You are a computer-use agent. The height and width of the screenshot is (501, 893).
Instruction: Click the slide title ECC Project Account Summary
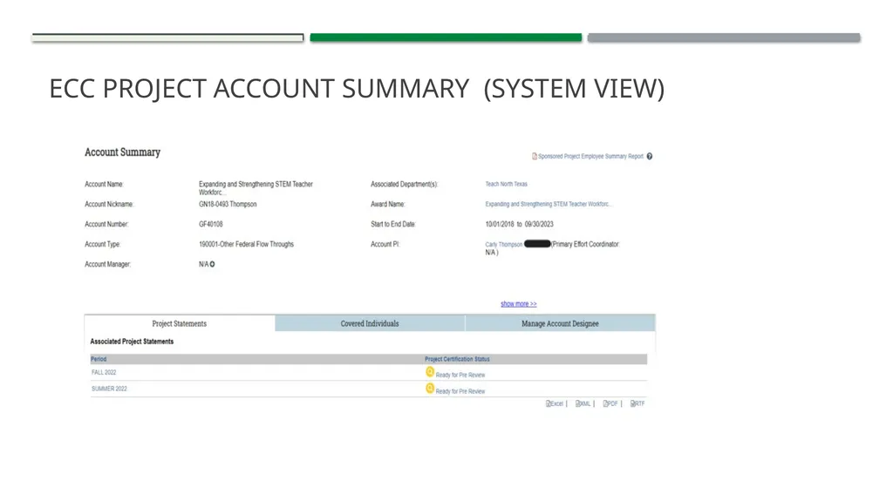[357, 89]
